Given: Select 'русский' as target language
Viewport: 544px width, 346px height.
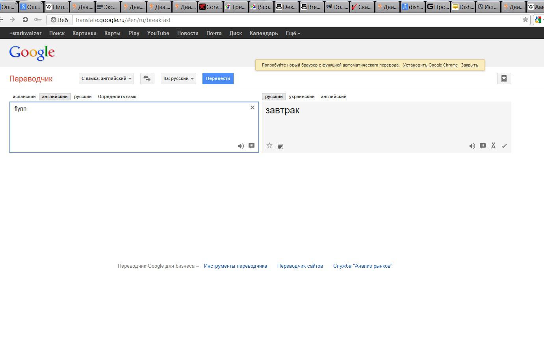Looking at the screenshot, I should [x=274, y=96].
